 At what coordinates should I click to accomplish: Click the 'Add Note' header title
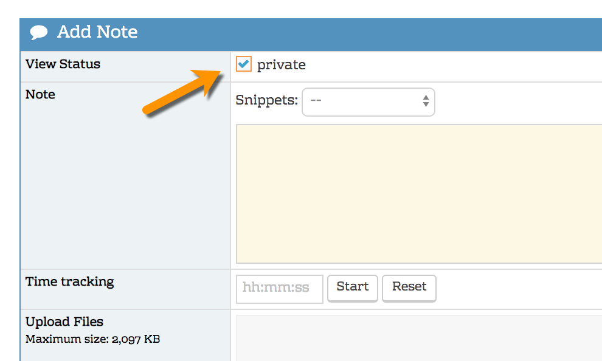click(x=97, y=32)
